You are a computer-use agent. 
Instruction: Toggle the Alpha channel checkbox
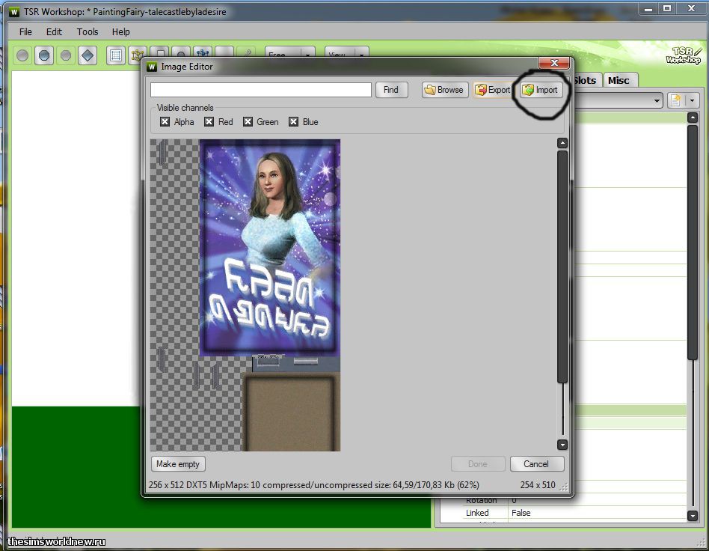165,122
